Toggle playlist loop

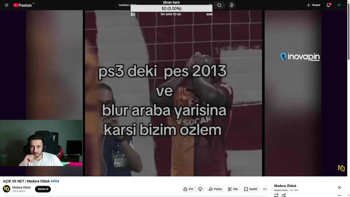coord(276,195)
